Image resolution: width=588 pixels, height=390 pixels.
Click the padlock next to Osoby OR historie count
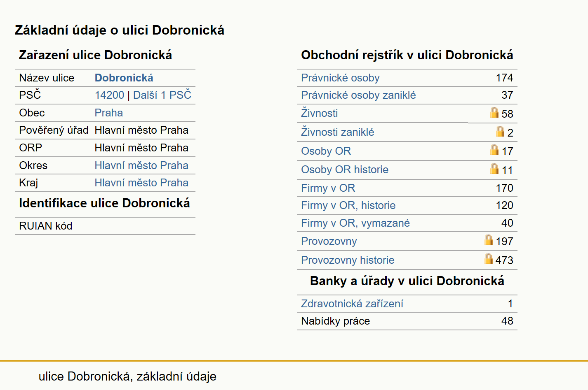tap(494, 169)
